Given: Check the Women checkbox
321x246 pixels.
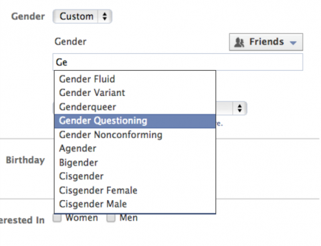Looking at the screenshot, I should [x=57, y=218].
